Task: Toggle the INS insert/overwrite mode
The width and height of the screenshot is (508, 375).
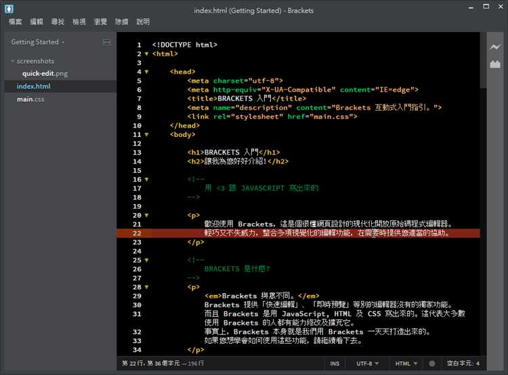Action: (x=335, y=363)
